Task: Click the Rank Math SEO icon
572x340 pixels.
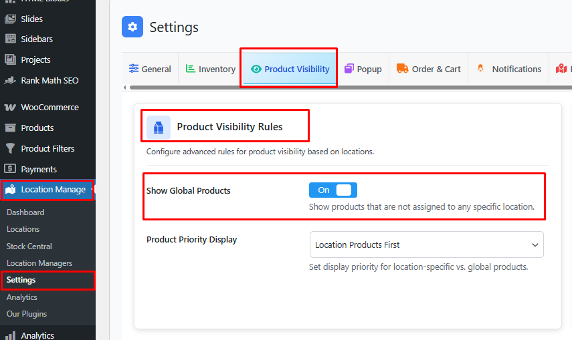Action: [10, 80]
